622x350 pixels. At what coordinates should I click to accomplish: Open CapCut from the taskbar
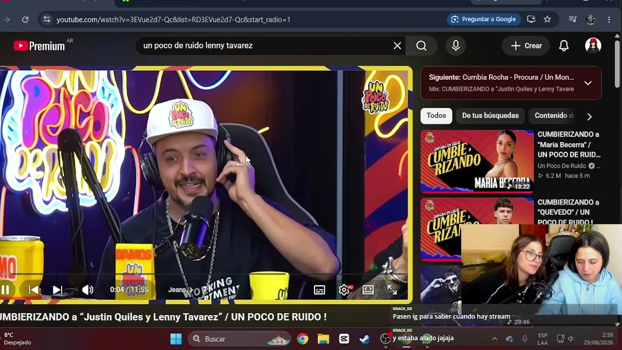coord(344,339)
